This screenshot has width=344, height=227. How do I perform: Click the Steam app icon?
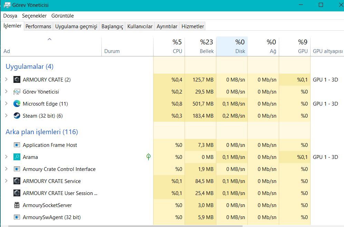pos(17,116)
